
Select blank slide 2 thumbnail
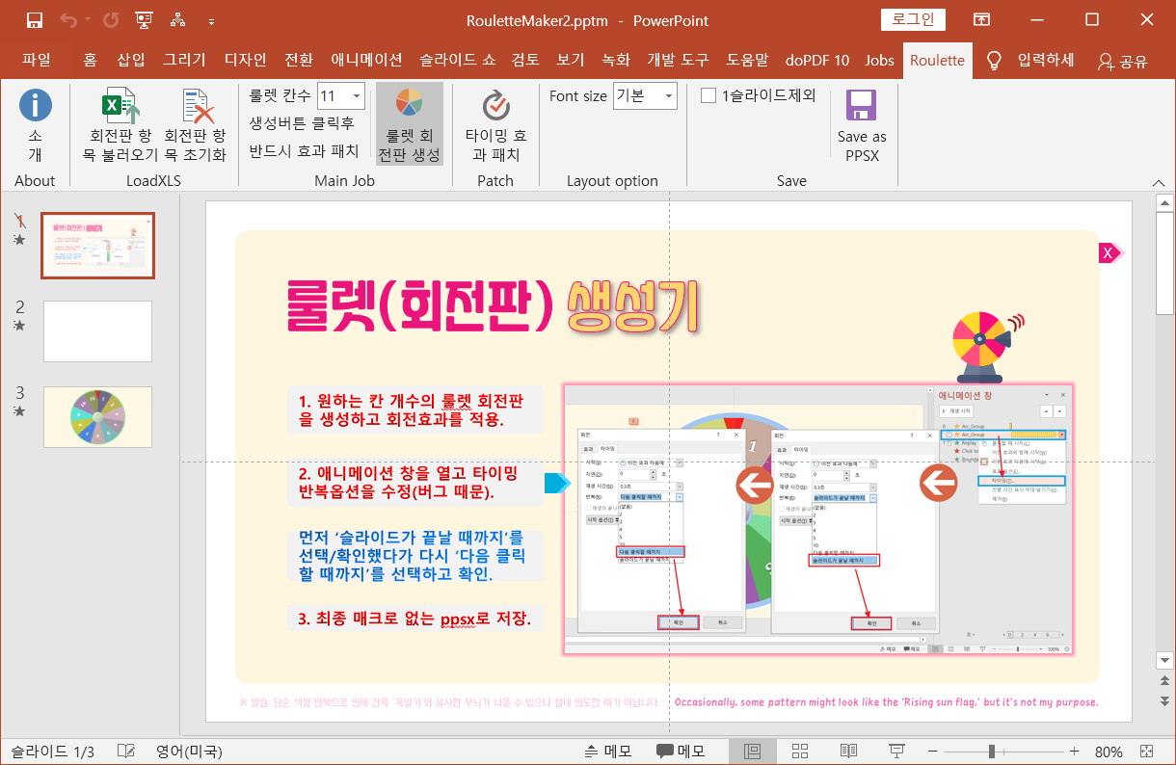point(97,330)
